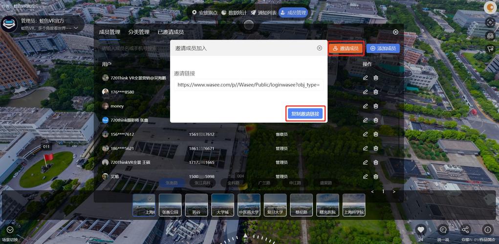The image size is (499, 244).
Task: Open 数据统计 data statistics
Action: coord(234,13)
